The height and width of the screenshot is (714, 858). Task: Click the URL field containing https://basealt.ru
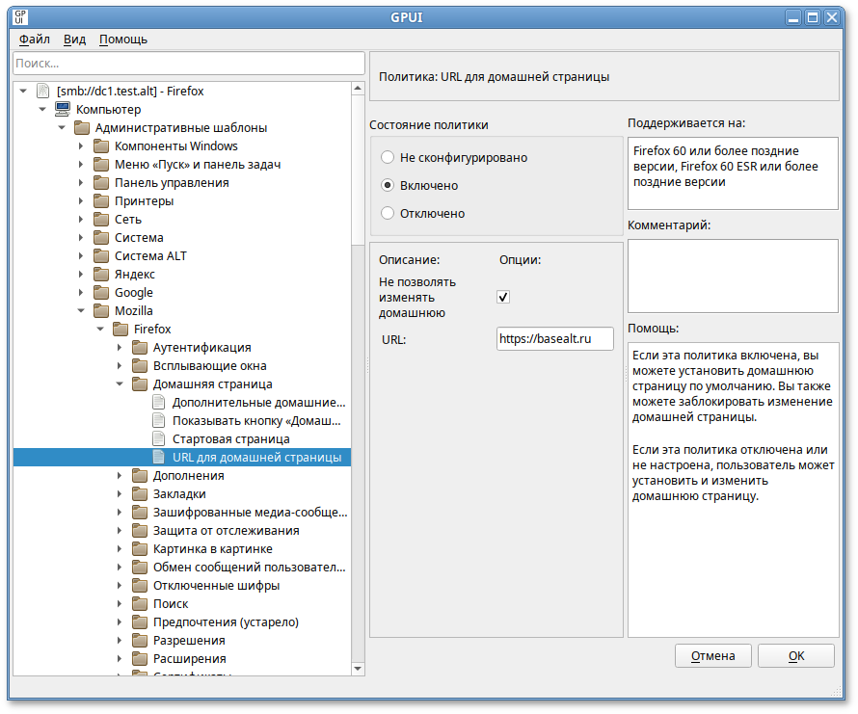[555, 339]
